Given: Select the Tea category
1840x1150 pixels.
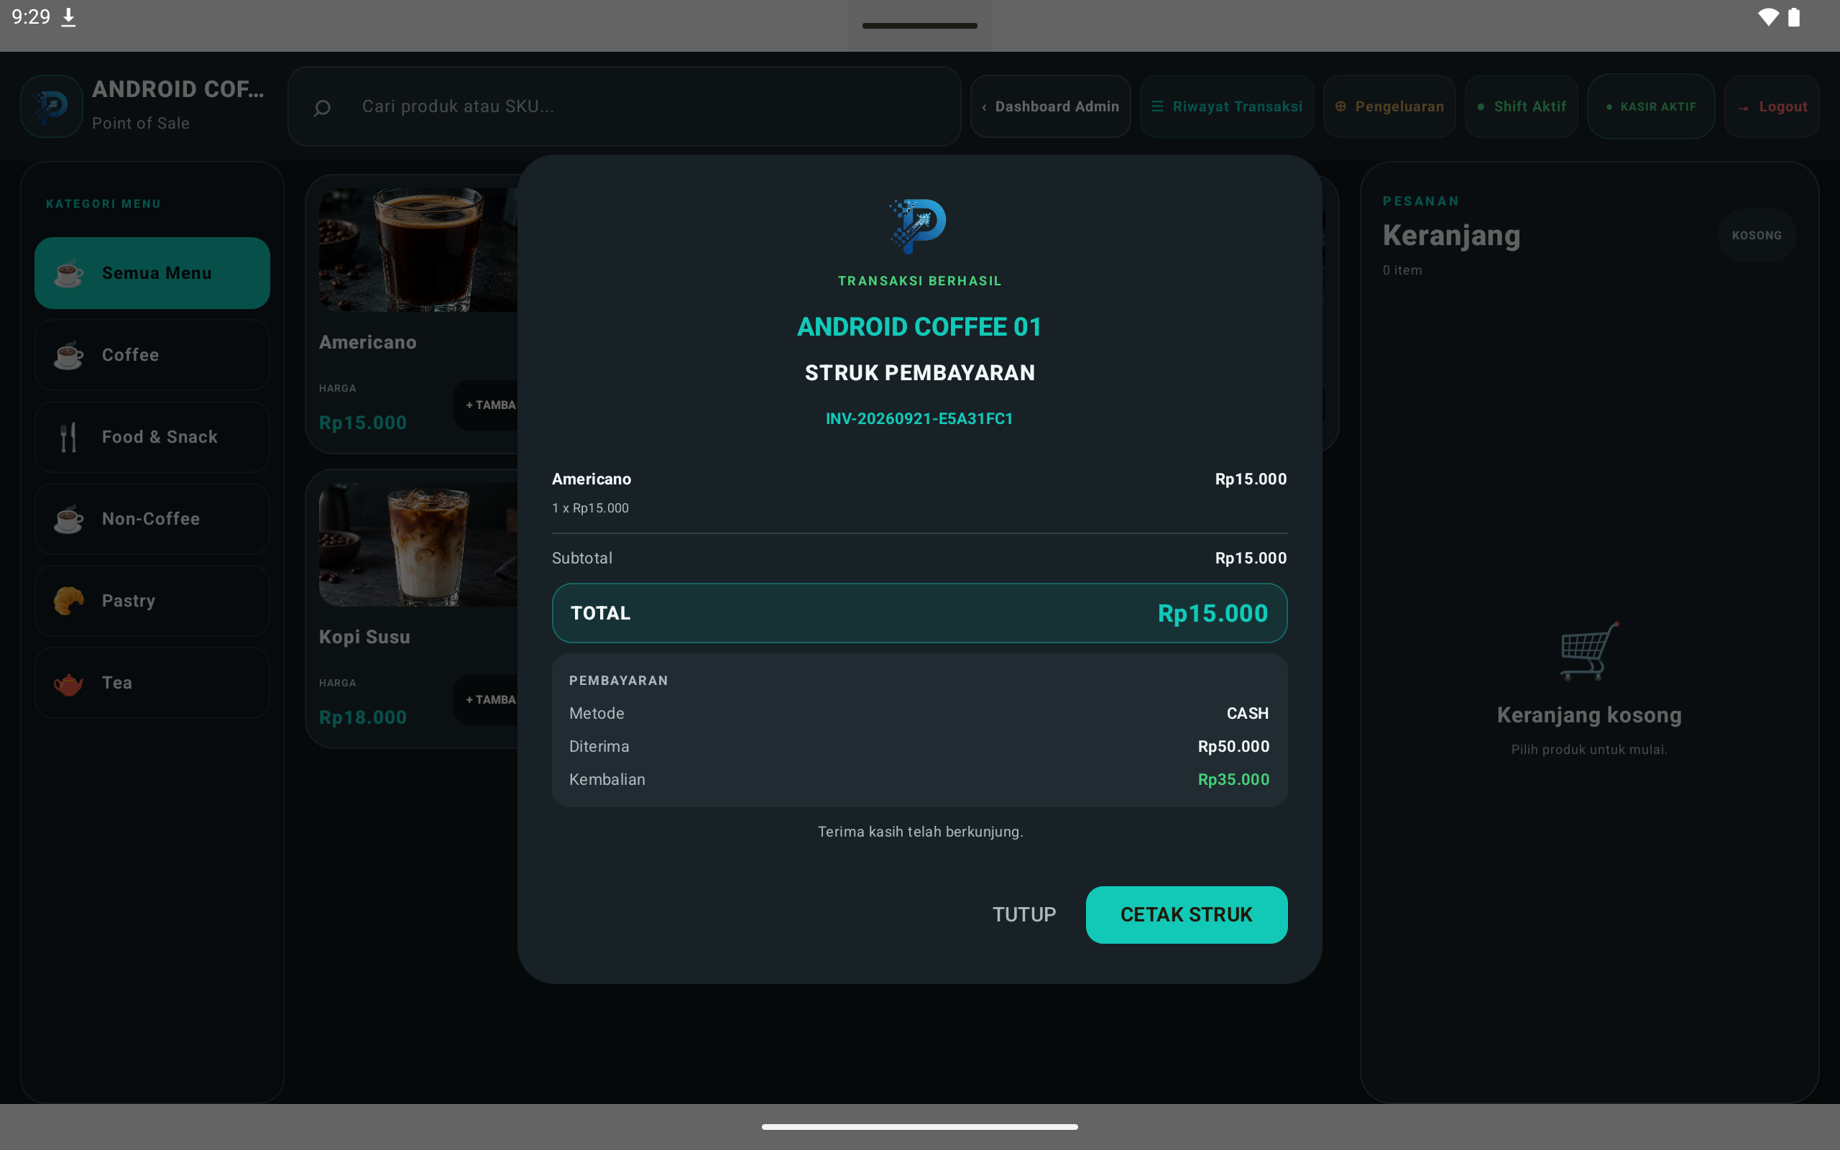Looking at the screenshot, I should [x=152, y=683].
